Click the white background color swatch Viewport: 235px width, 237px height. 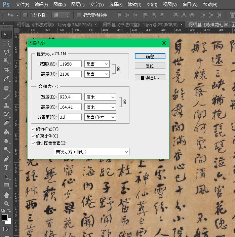9,222
